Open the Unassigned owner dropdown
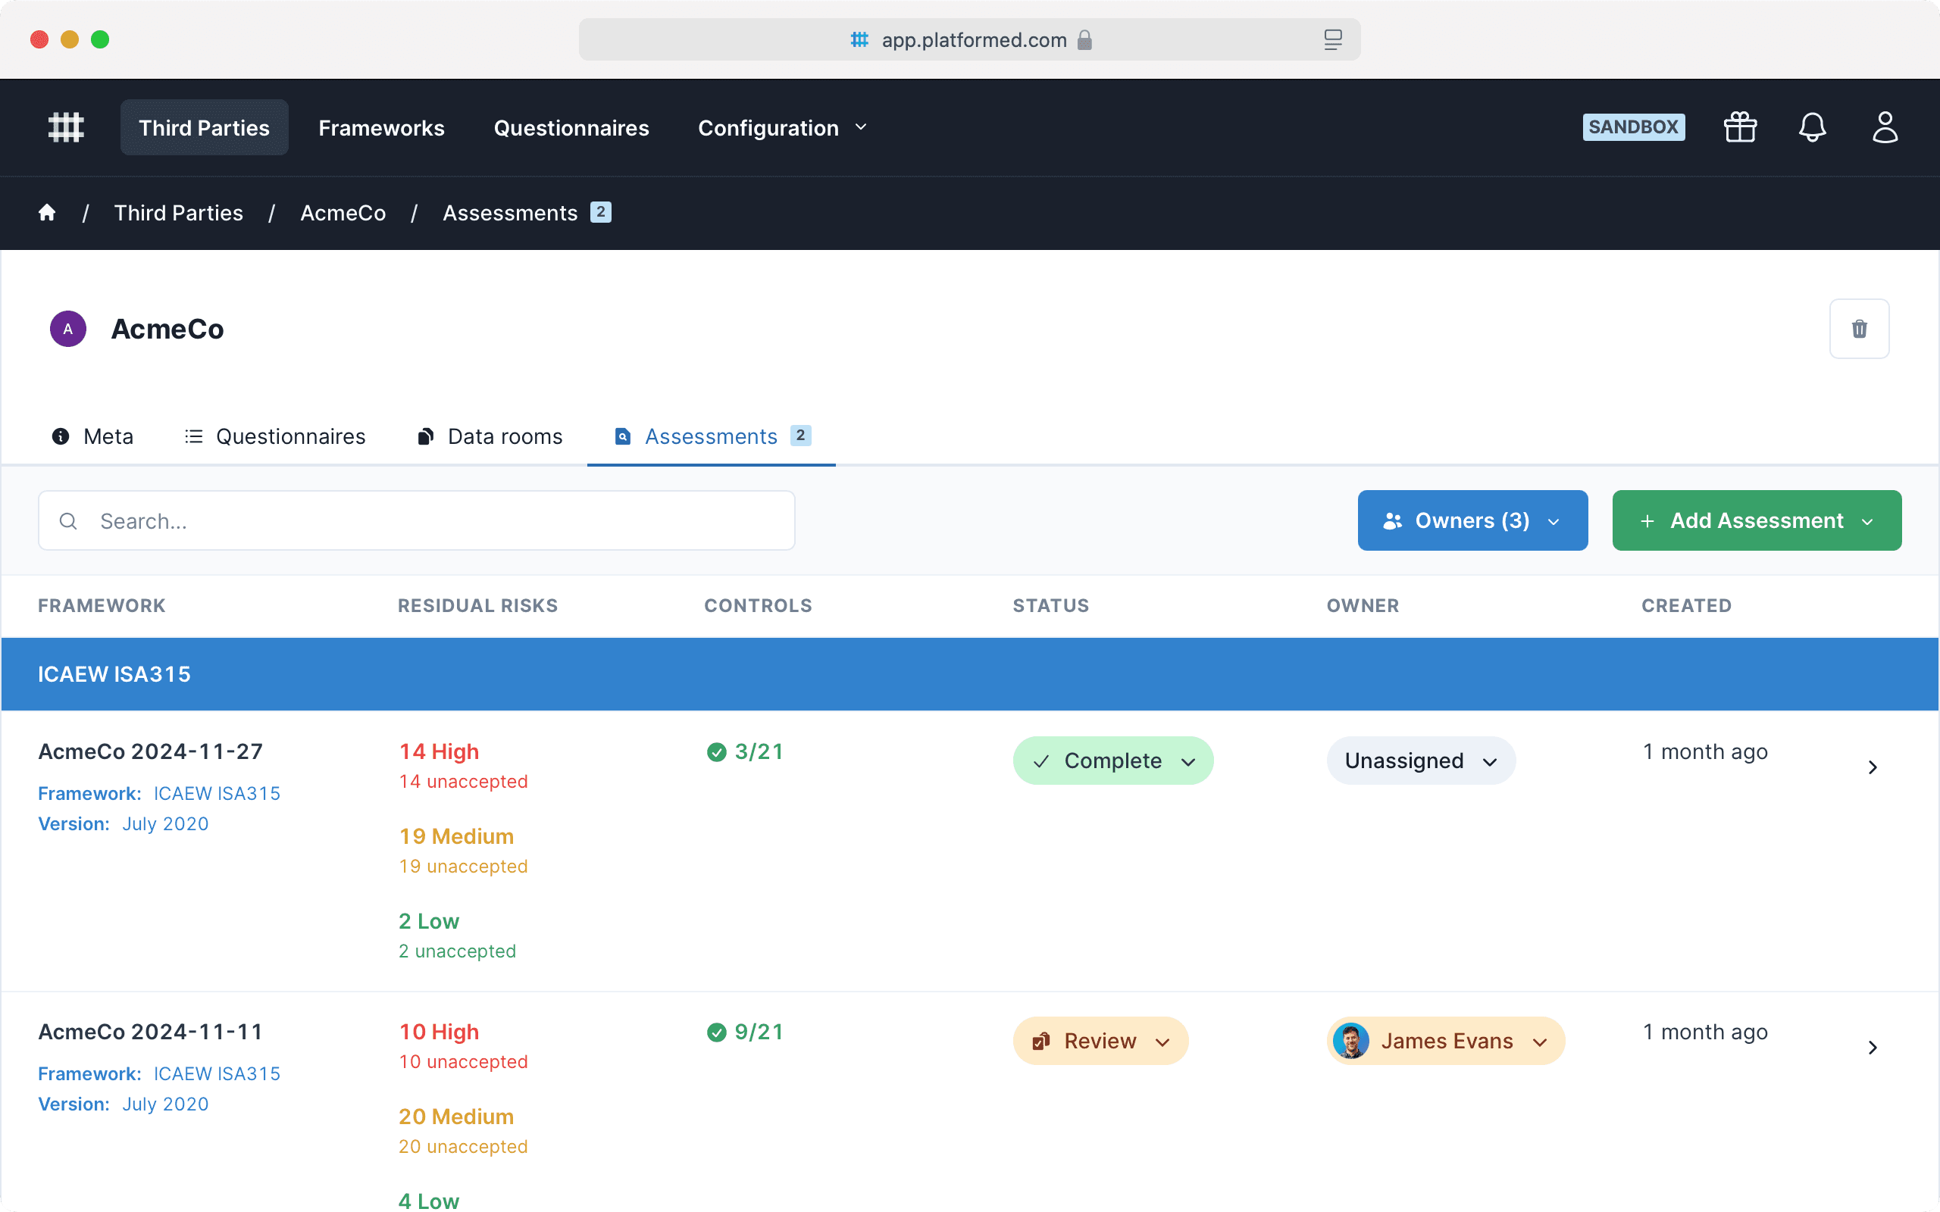The width and height of the screenshot is (1940, 1212). pos(1419,761)
